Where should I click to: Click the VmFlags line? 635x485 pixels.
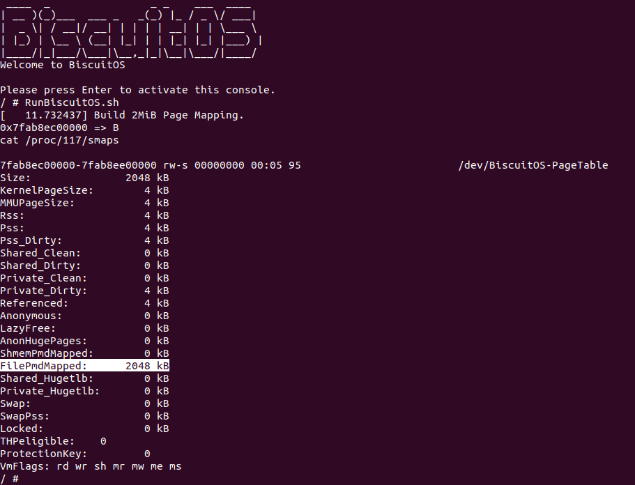click(91, 466)
